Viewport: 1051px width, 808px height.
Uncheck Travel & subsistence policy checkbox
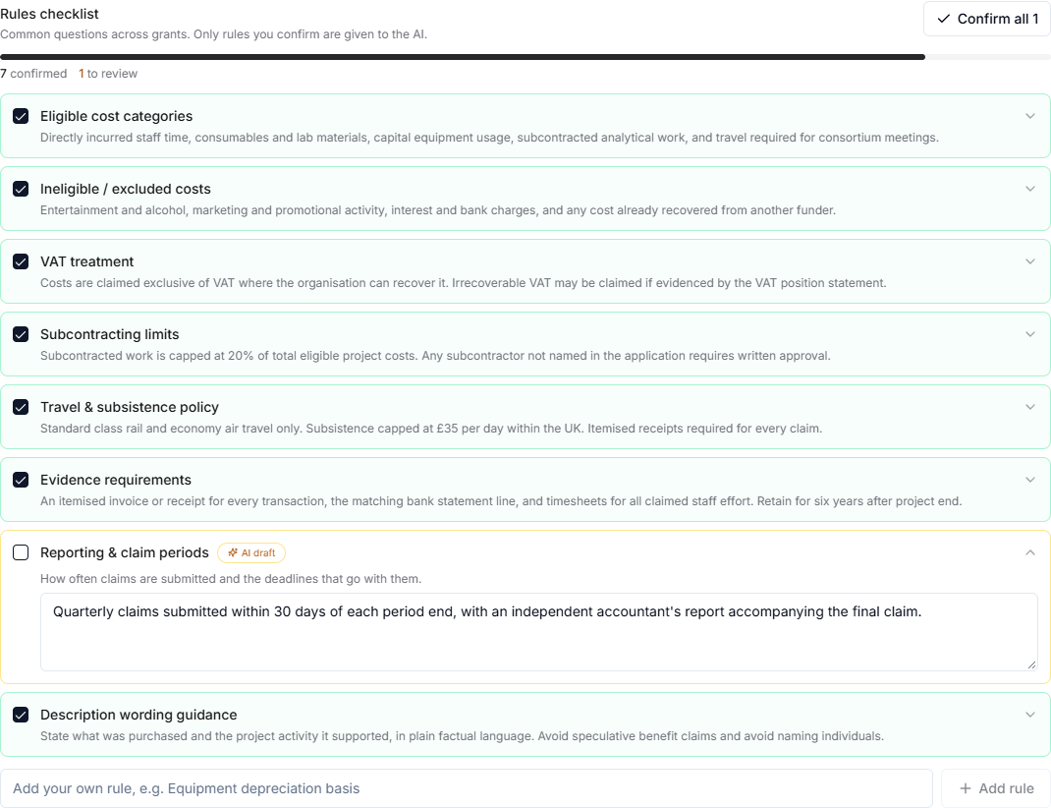(21, 407)
